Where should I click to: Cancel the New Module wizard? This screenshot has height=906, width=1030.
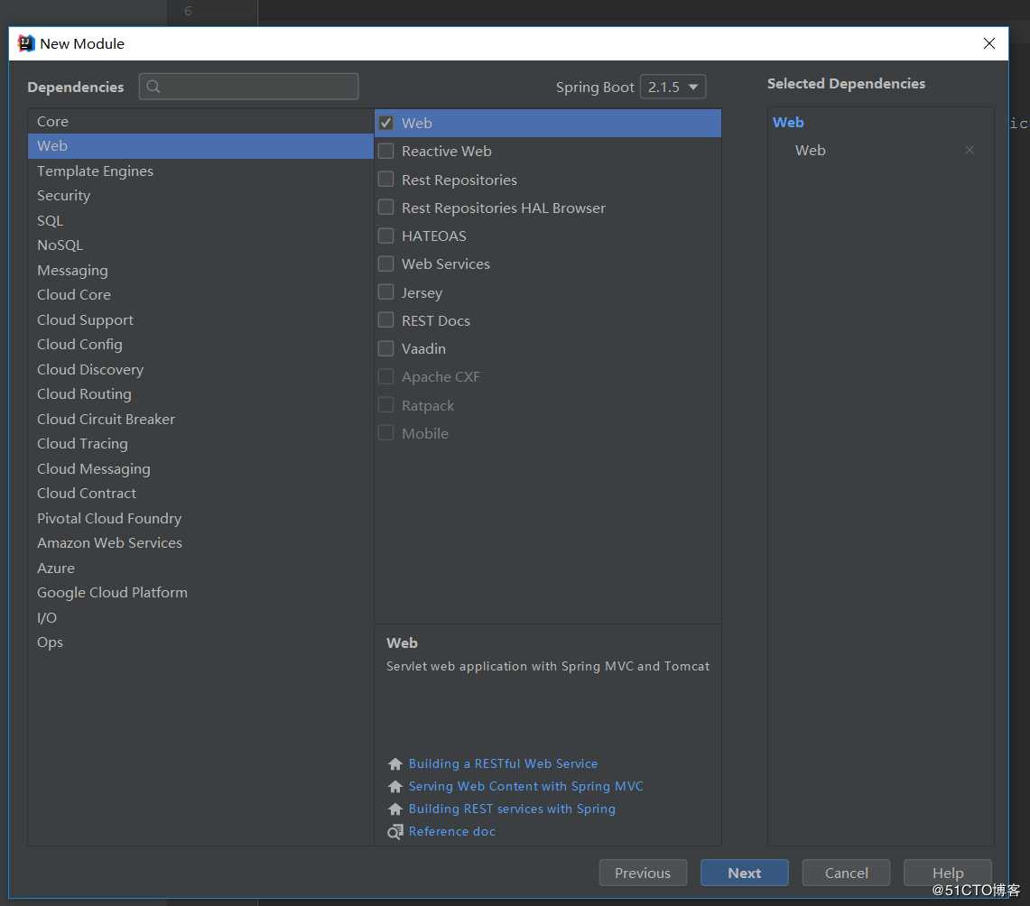pyautogui.click(x=846, y=873)
